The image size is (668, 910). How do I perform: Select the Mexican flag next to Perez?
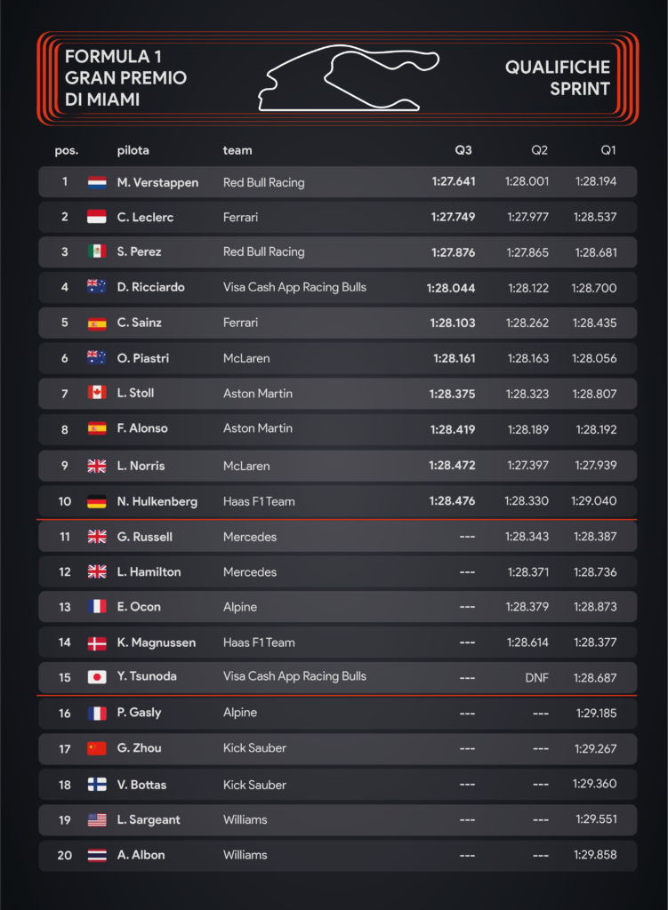(96, 251)
